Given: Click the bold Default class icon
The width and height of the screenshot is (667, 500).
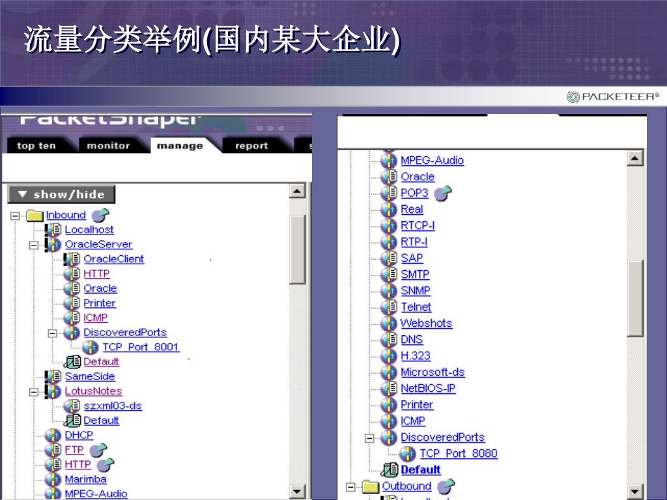Looking at the screenshot, I should pyautogui.click(x=390, y=470).
